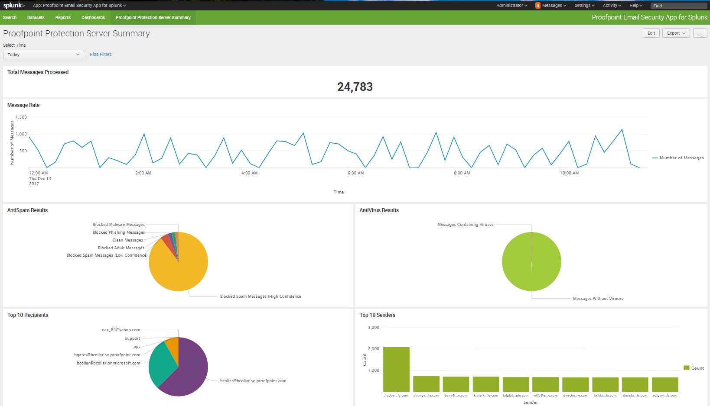This screenshot has height=406, width=710.
Task: Open the Messages dropdown
Action: [554, 6]
